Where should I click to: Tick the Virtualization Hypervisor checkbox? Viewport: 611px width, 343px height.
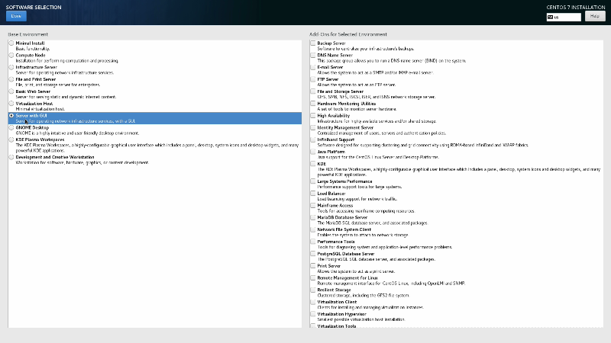313,314
